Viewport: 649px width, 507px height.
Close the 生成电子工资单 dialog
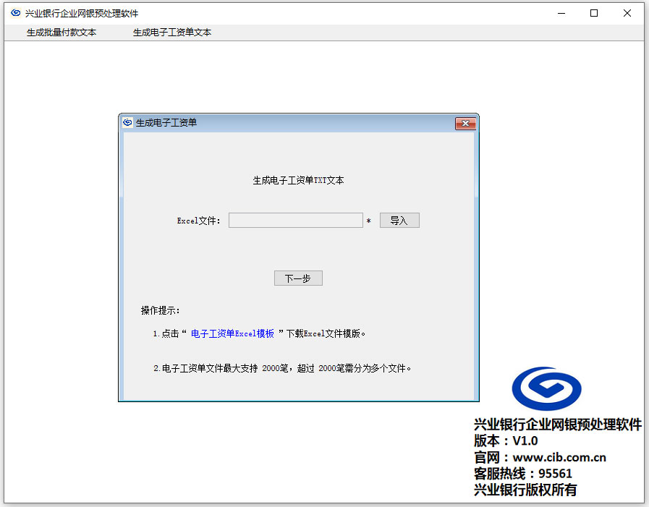coord(465,124)
